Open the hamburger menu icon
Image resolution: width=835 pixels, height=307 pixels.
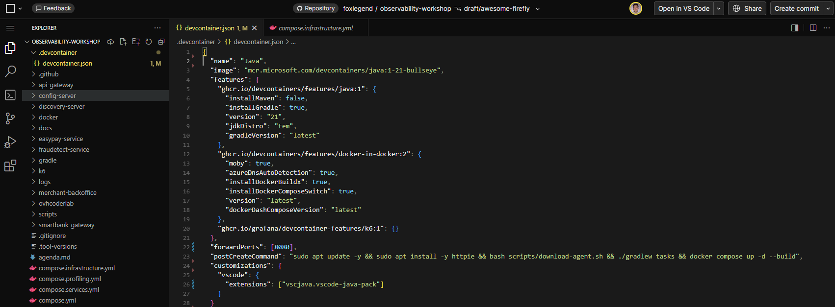(x=10, y=28)
